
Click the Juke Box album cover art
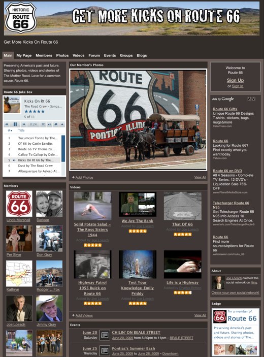click(12, 105)
